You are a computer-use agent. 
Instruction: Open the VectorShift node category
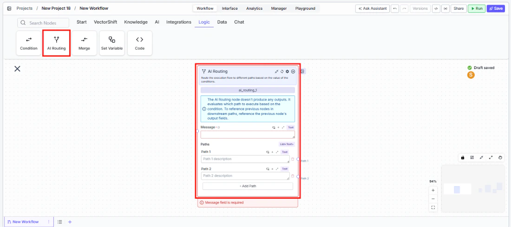[105, 22]
